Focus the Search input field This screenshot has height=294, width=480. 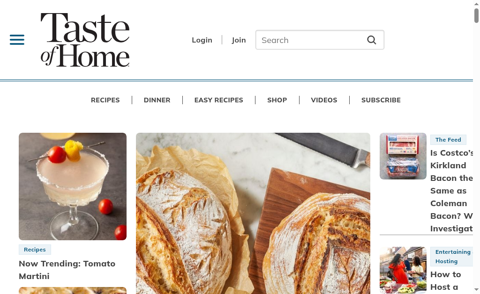pos(320,40)
